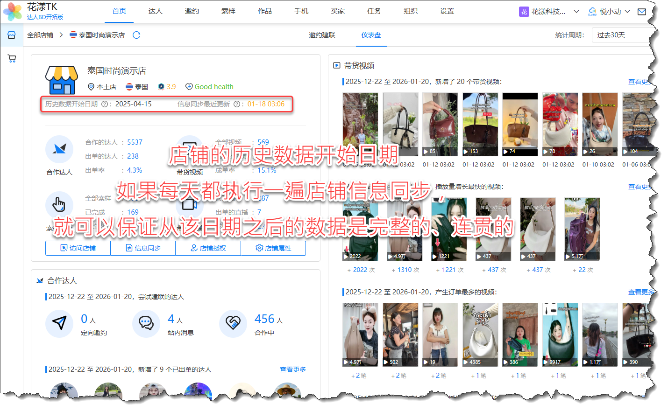Viewport: 668px width, 411px height.
Task: Click 查看更多 for newly ordered creators
Action: 293,369
